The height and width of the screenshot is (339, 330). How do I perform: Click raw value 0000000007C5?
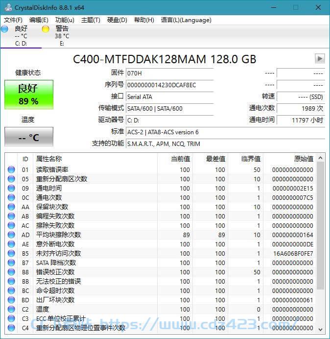293,197
